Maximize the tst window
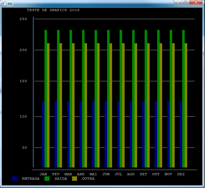205x188 pixels. 186,2
